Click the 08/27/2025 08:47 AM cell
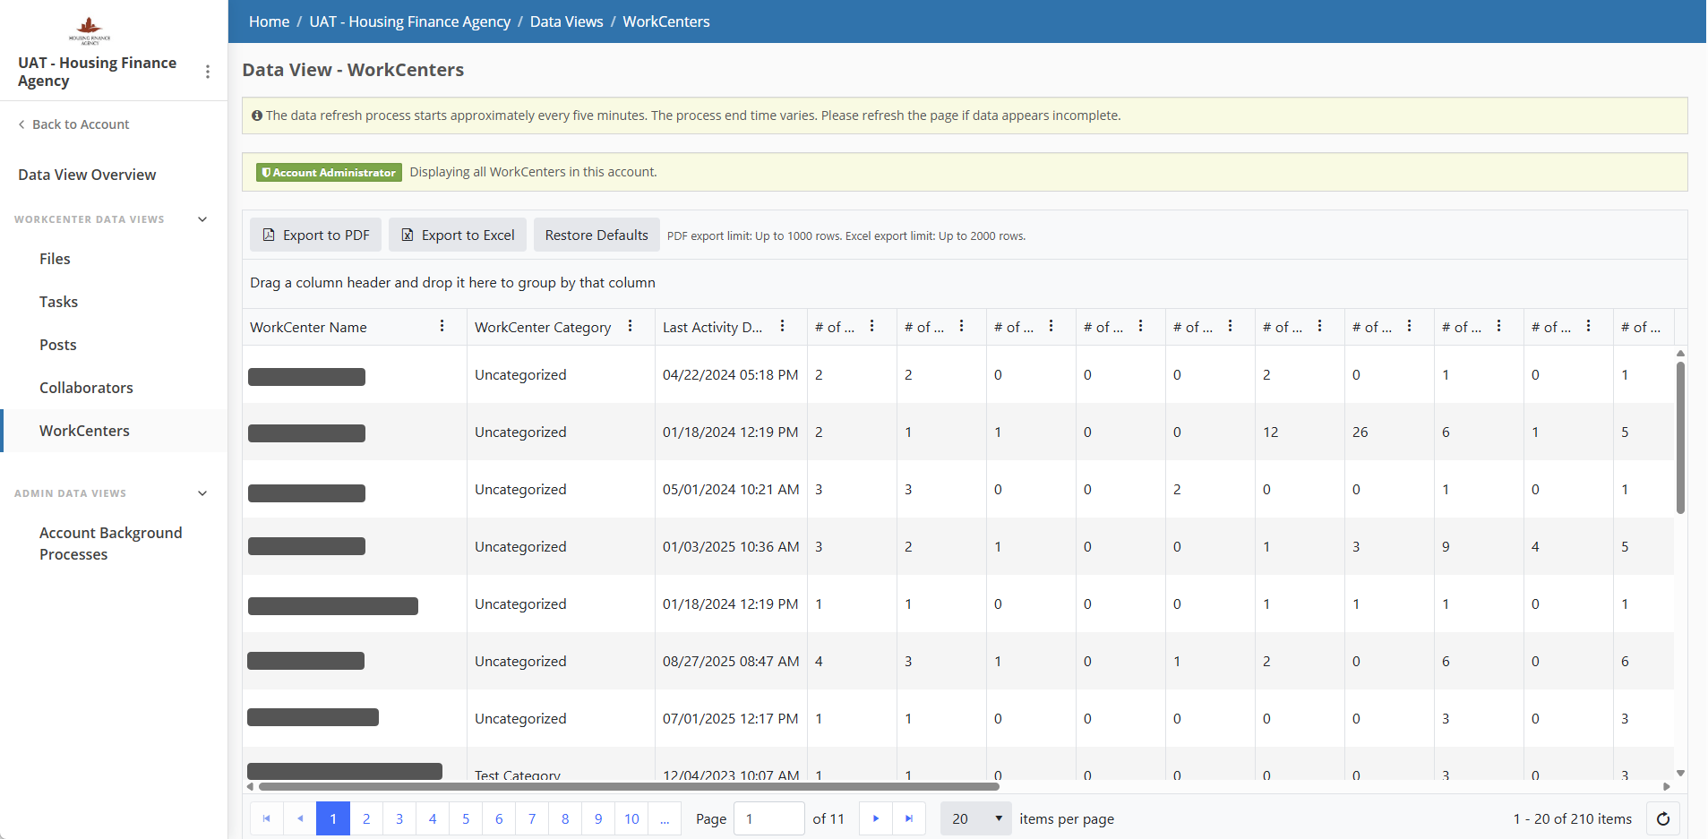 pos(731,661)
